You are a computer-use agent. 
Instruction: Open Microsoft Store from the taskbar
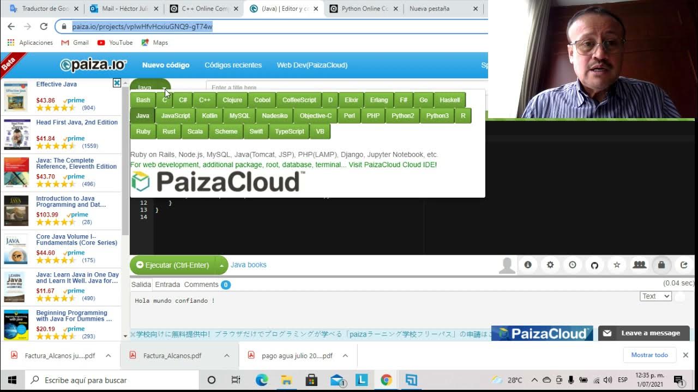pyautogui.click(x=311, y=380)
